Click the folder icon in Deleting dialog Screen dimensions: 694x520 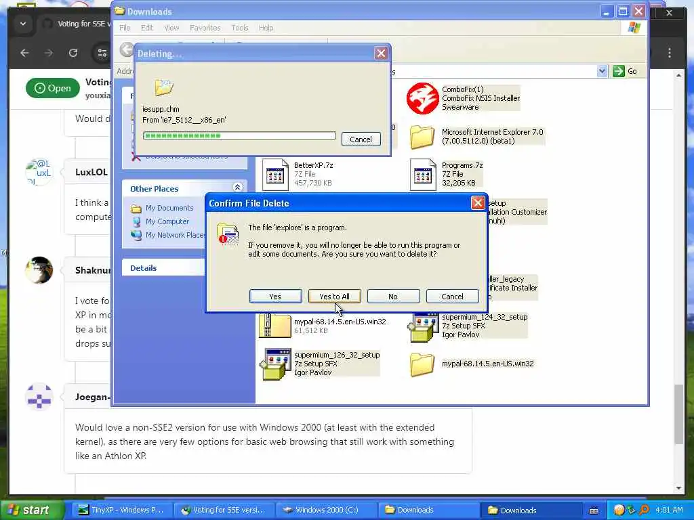[163, 87]
